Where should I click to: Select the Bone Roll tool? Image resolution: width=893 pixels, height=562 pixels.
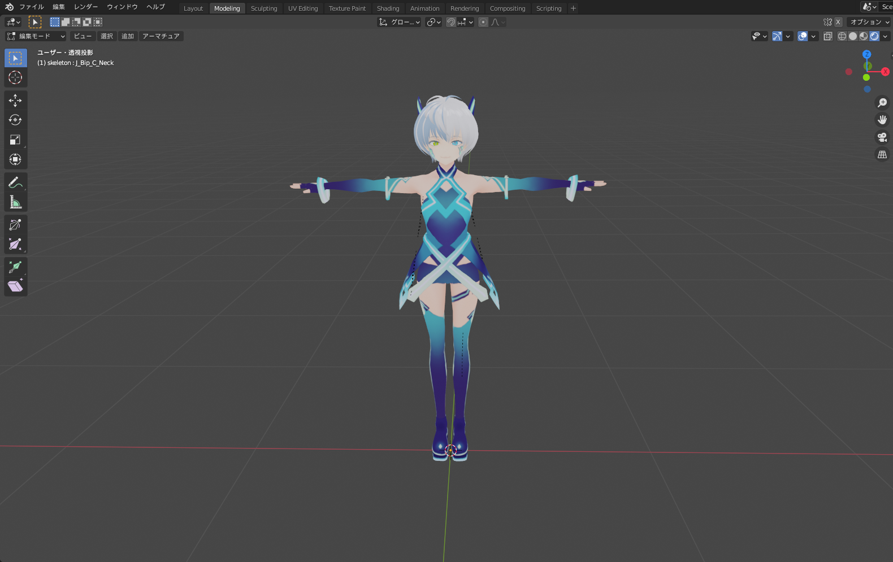point(15,225)
